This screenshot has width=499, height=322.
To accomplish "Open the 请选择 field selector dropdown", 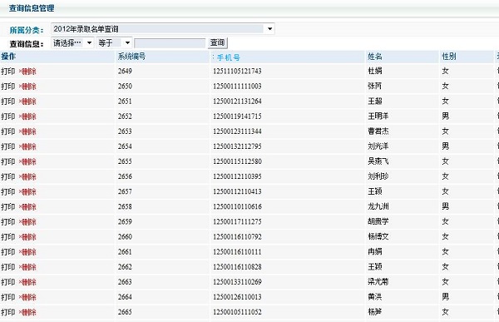I will tap(72, 42).
